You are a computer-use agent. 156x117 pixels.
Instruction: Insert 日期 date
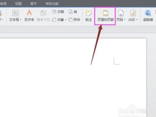click(58, 12)
